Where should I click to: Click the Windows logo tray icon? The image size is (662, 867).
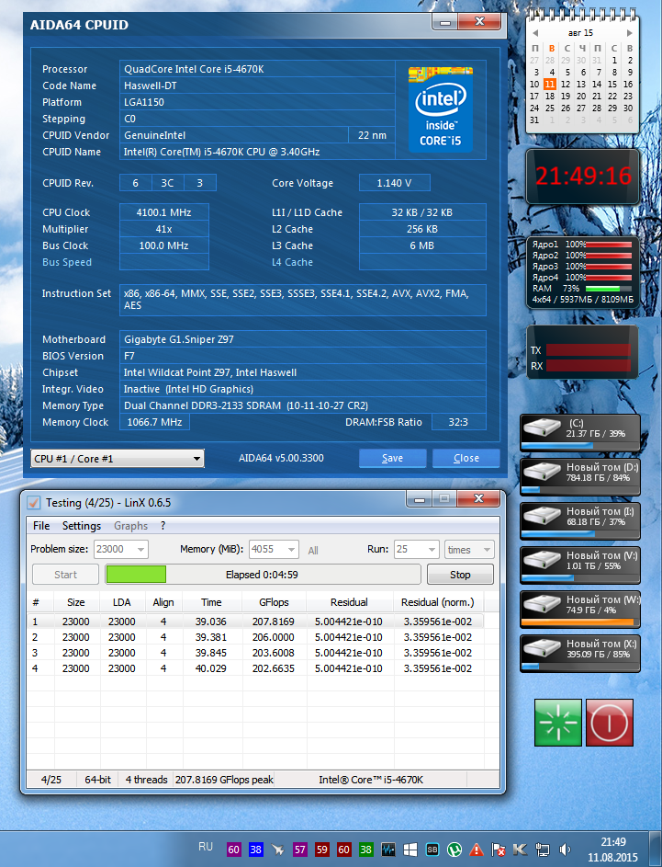[410, 850]
